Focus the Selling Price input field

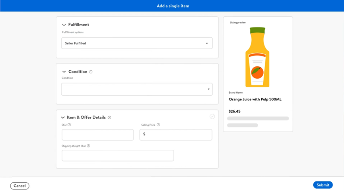pos(176,135)
